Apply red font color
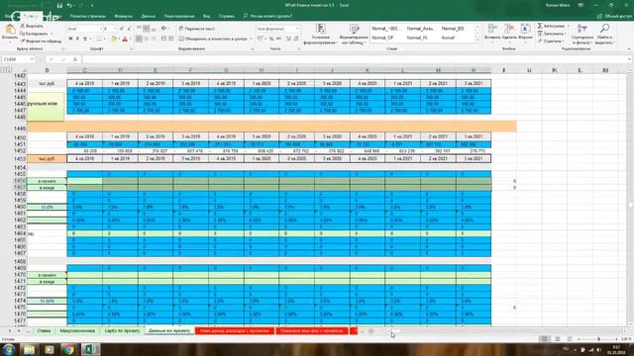Image resolution: width=634 pixels, height=356 pixels. pos(125,39)
